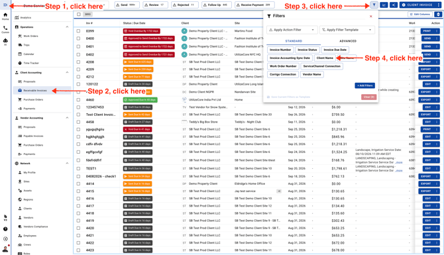Open Regions in the sidebar
This screenshot has width=444, height=255.
28,199
